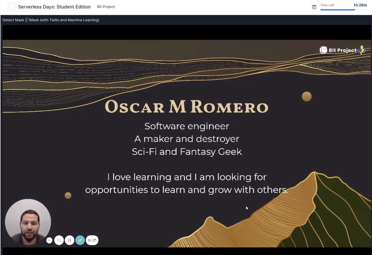
Task: Click the 'Software engineer' line on slide
Action: tap(187, 127)
